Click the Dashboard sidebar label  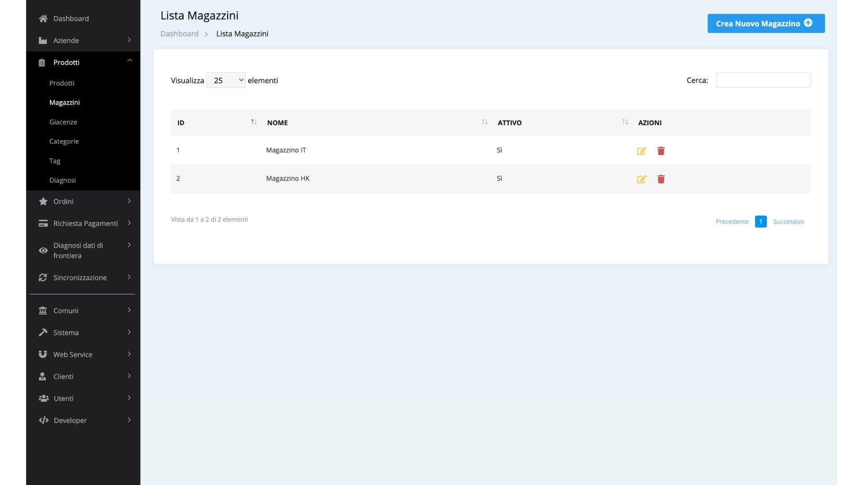tap(71, 18)
